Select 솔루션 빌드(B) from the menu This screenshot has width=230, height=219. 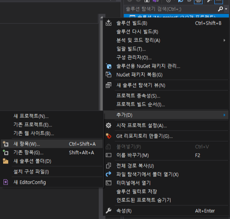click(x=166, y=23)
